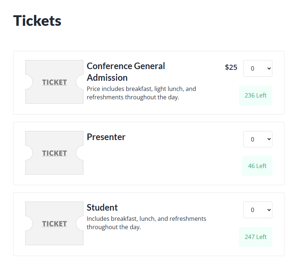Click the Conference General Admission title
291x271 pixels.
pos(125,72)
